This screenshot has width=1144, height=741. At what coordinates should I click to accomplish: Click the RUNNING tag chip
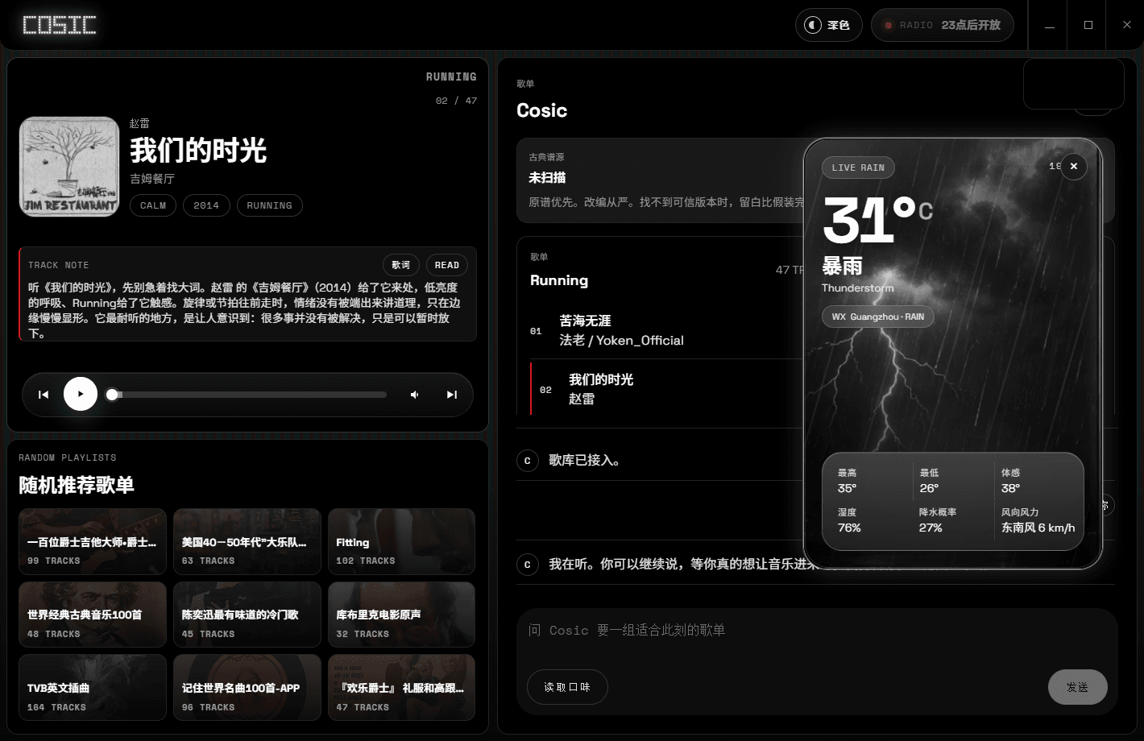(270, 205)
